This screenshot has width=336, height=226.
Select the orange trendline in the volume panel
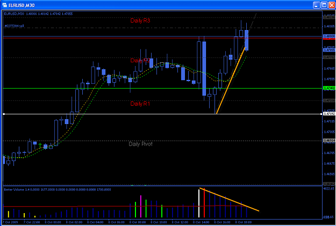(229, 200)
